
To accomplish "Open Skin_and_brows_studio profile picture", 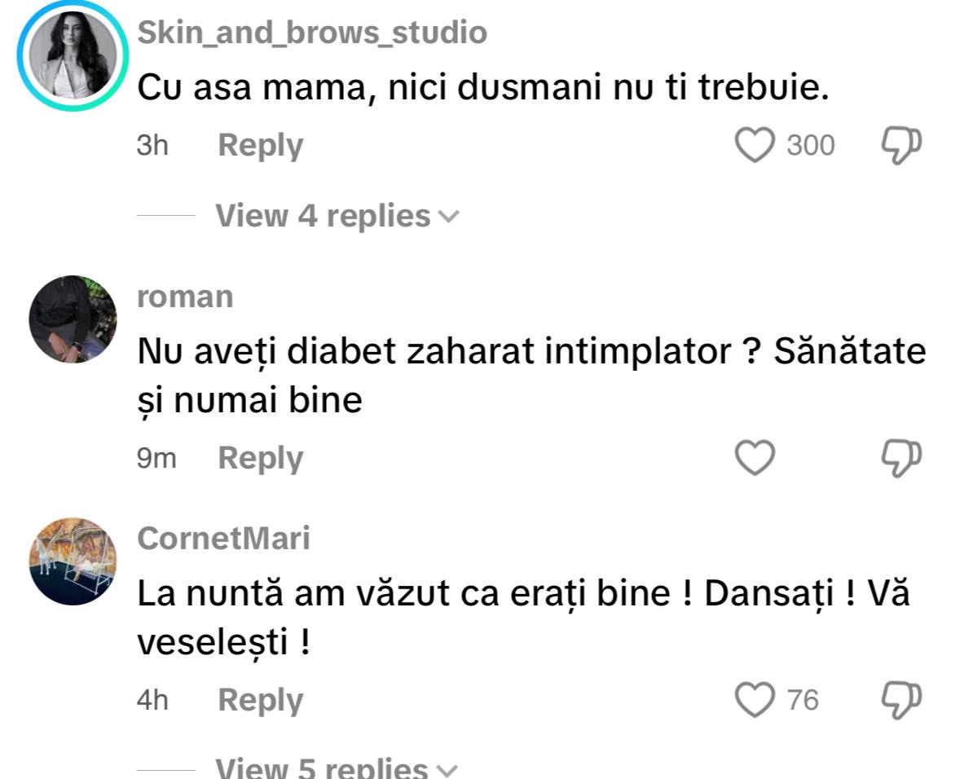I will 73,57.
